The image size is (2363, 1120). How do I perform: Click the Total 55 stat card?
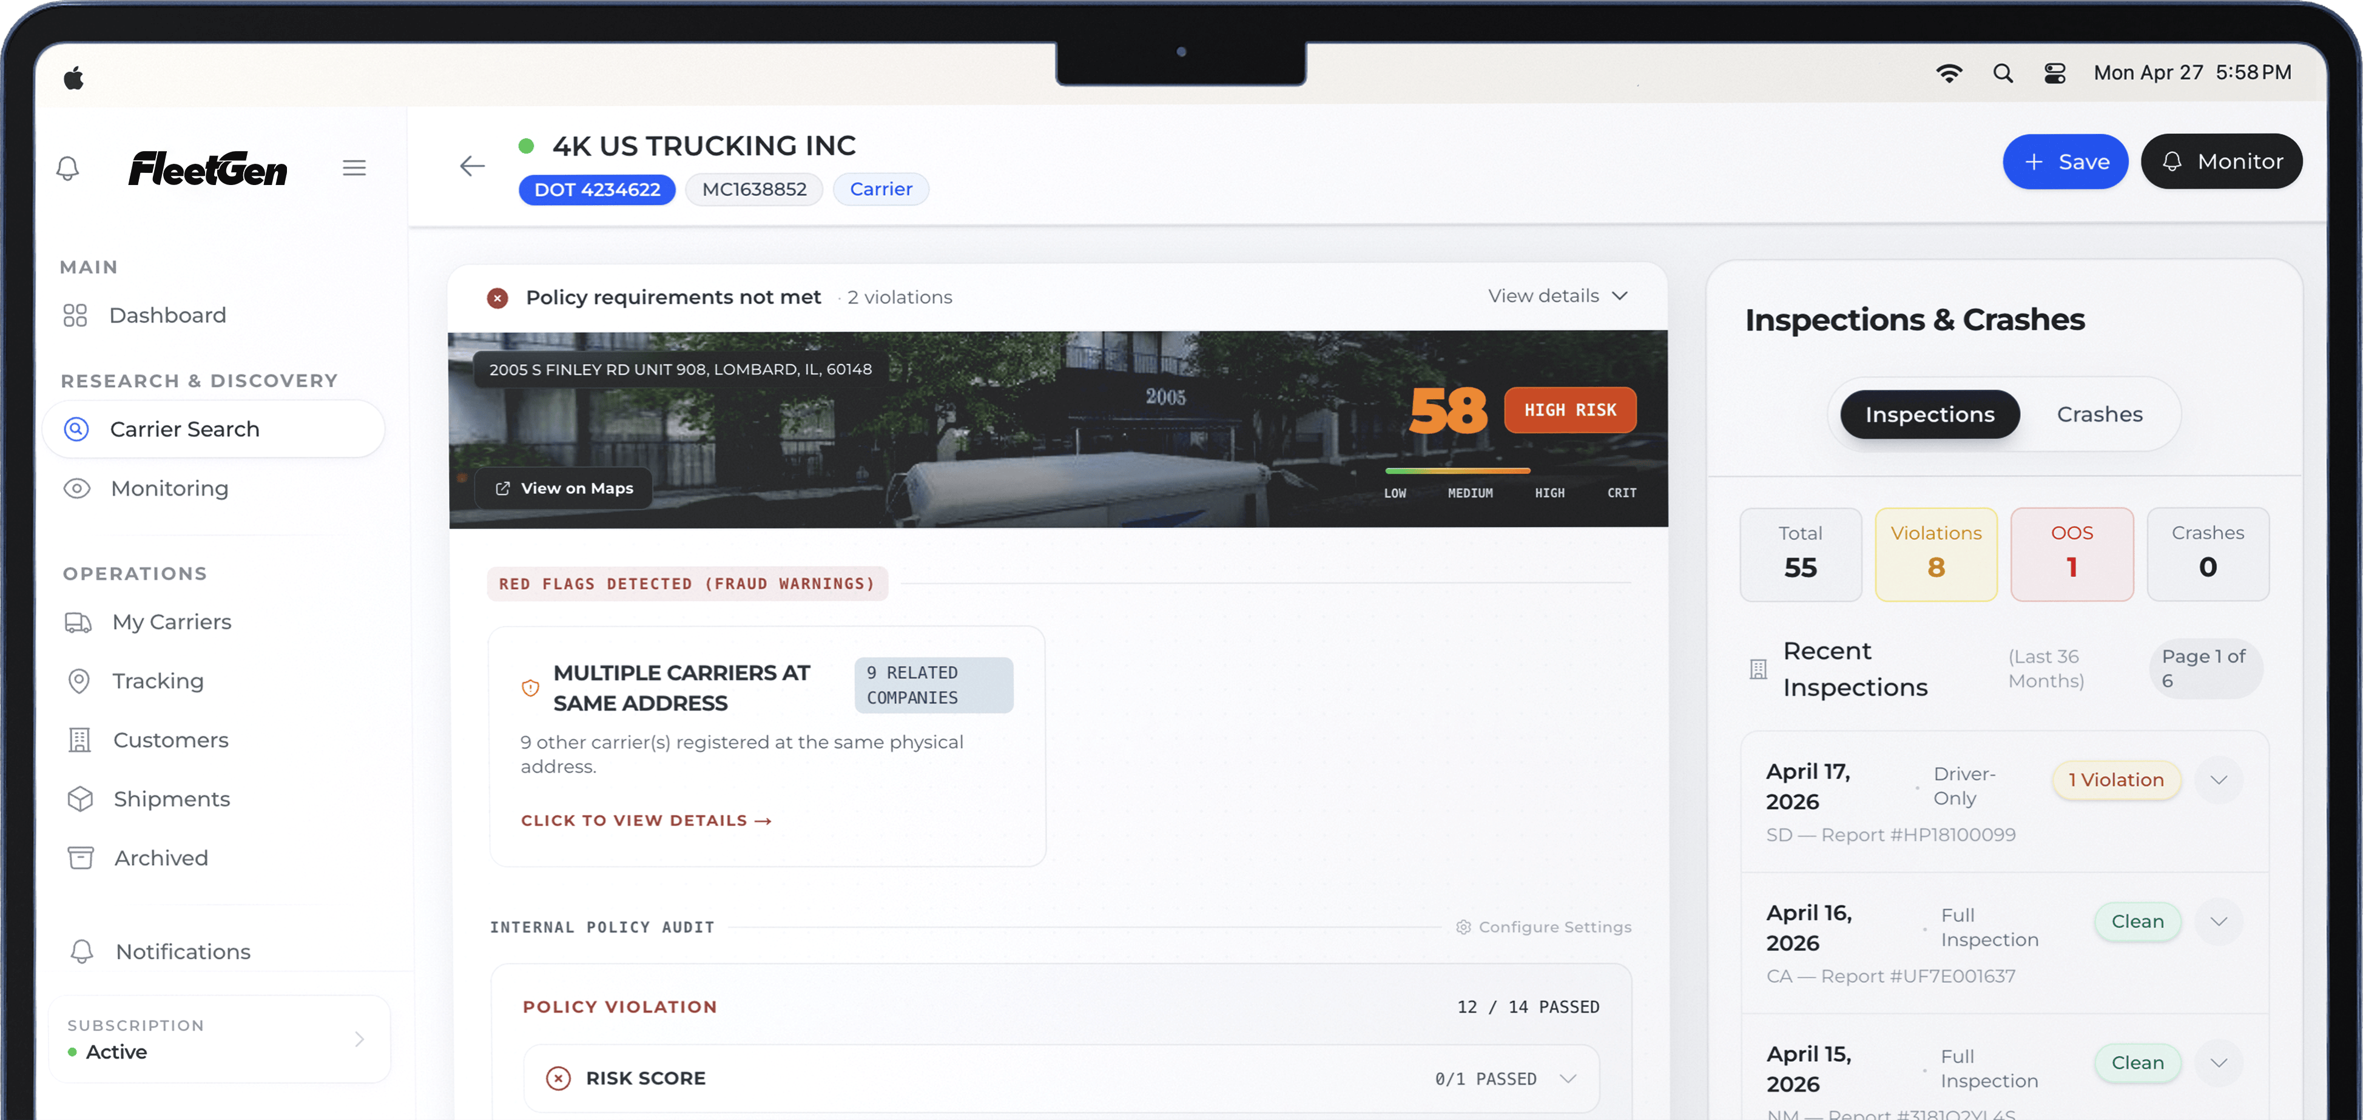(x=1800, y=555)
